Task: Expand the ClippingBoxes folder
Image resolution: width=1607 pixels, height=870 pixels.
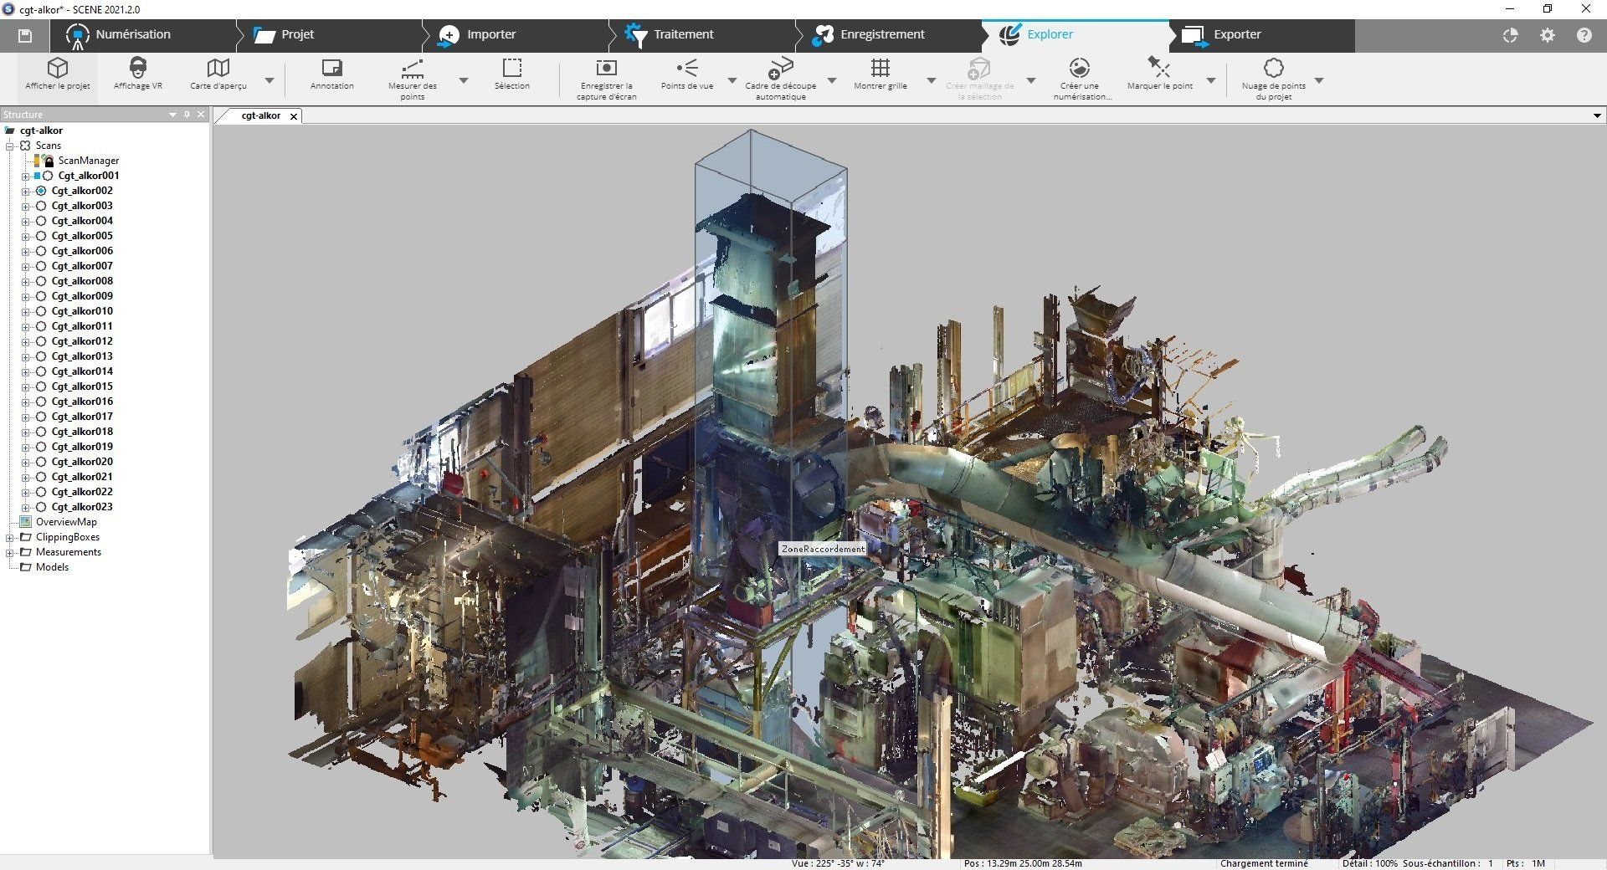Action: [10, 537]
